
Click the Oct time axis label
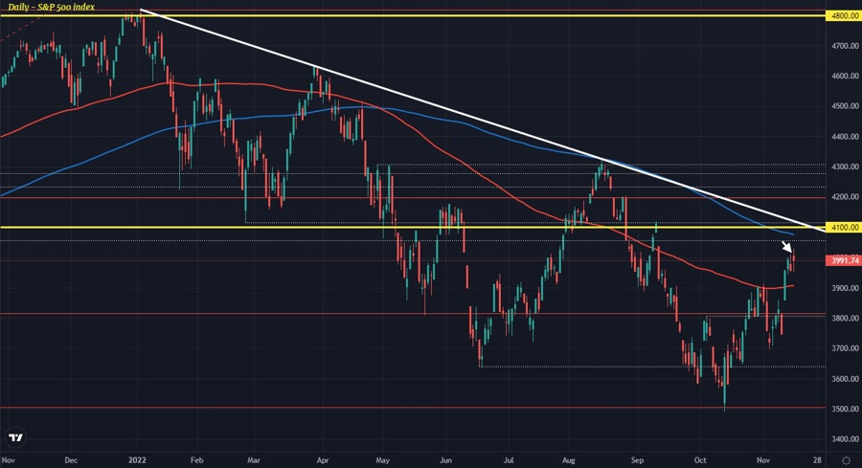click(x=700, y=459)
